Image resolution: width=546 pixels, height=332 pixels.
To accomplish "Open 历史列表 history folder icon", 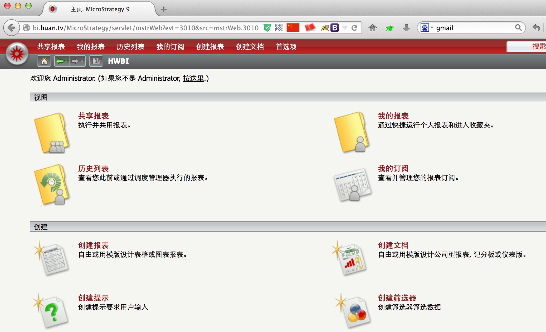I will tap(52, 185).
